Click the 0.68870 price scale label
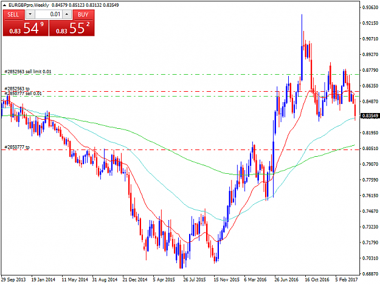The height and width of the screenshot is (285, 380). tap(370, 274)
